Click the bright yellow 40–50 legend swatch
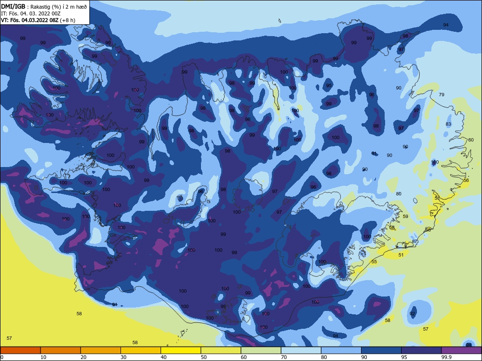The width and height of the screenshot is (482, 361). coord(181,350)
